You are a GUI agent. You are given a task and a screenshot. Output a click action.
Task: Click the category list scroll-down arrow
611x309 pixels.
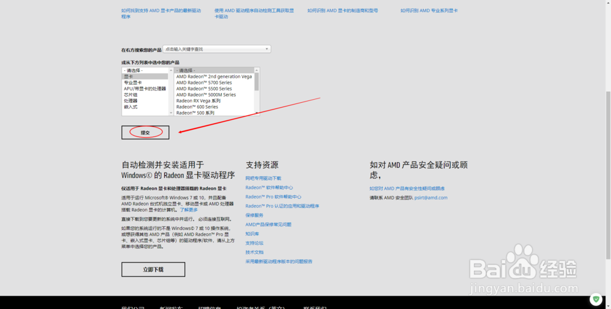(x=170, y=113)
